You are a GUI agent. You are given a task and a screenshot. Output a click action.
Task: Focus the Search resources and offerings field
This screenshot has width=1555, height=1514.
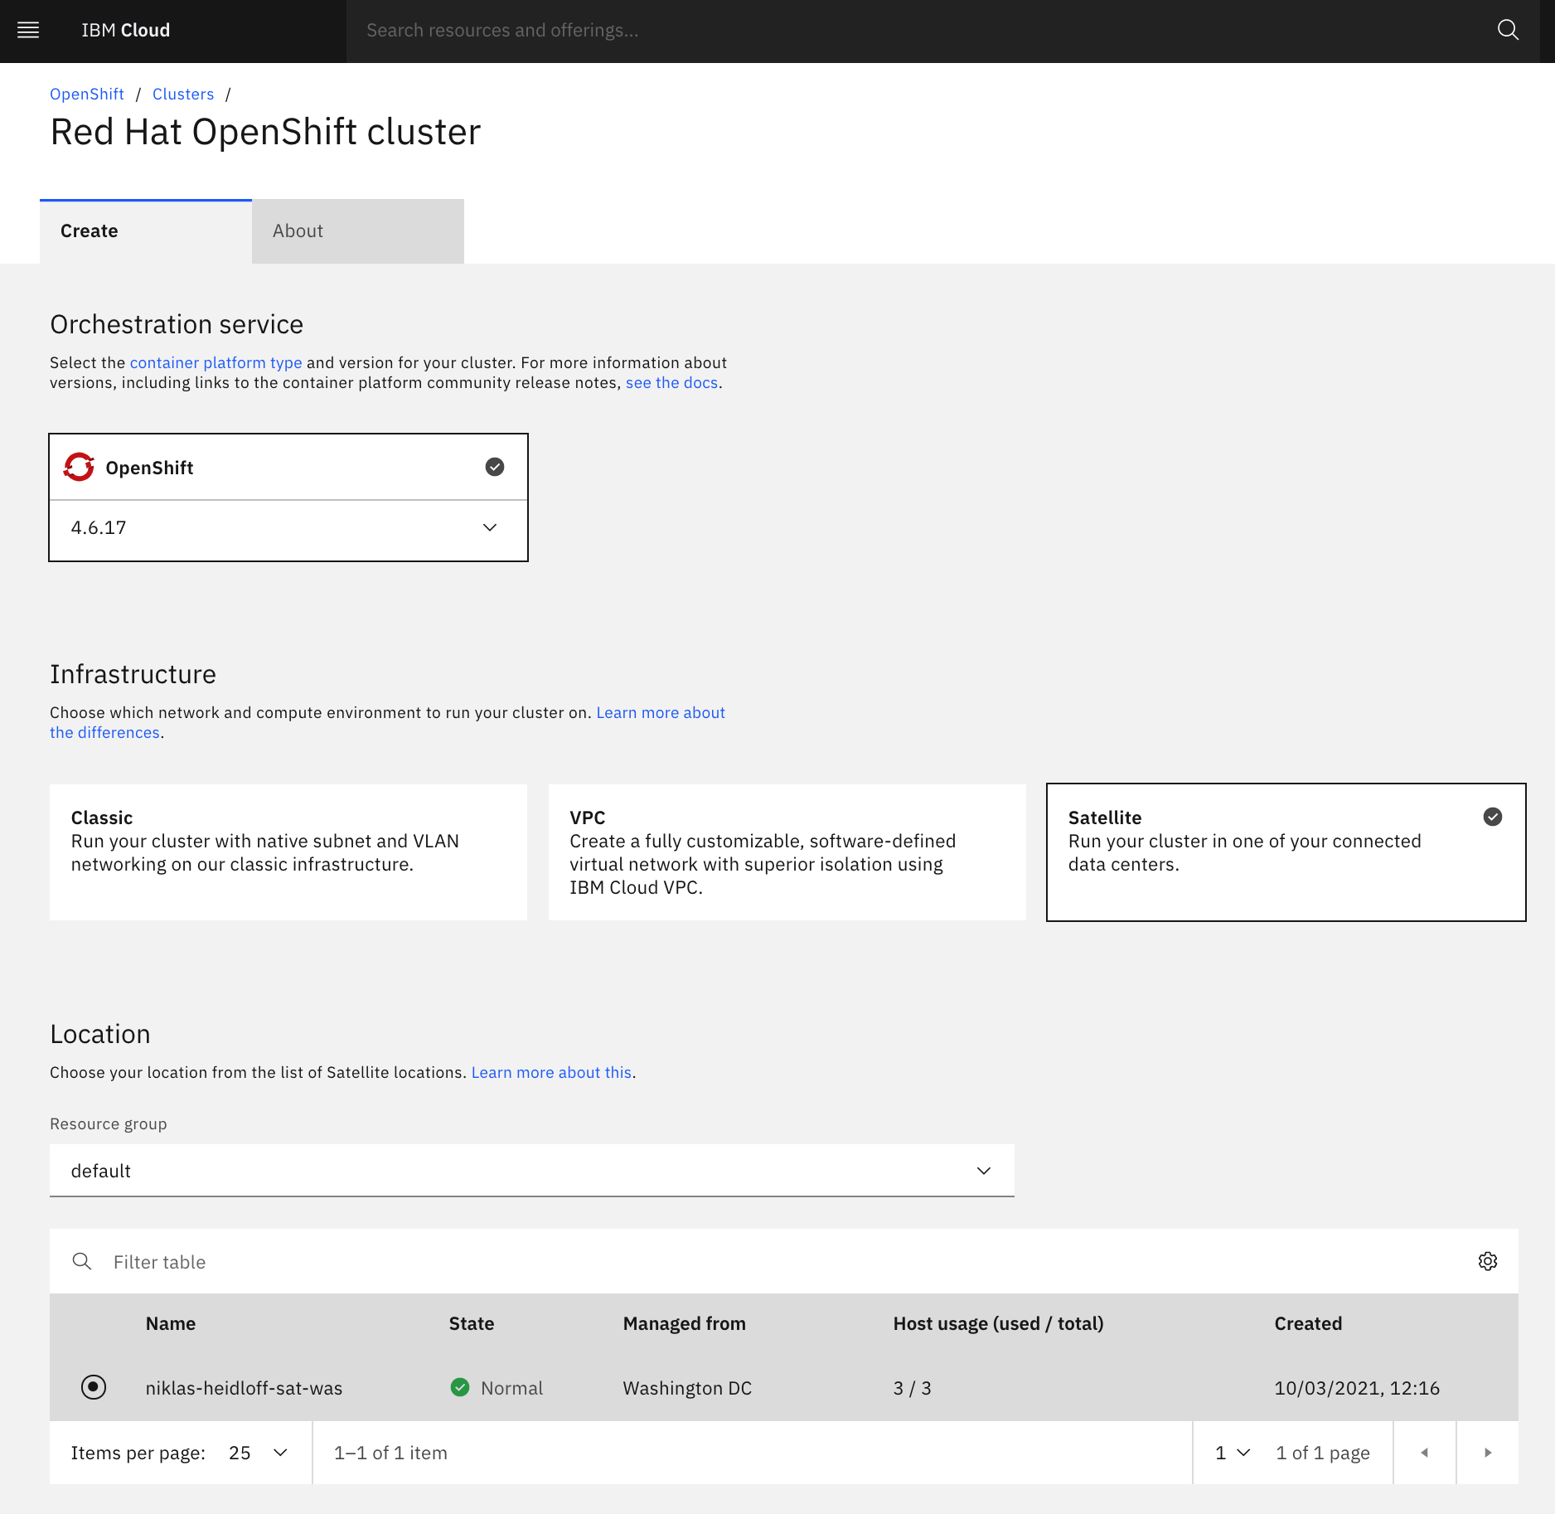pyautogui.click(x=920, y=31)
